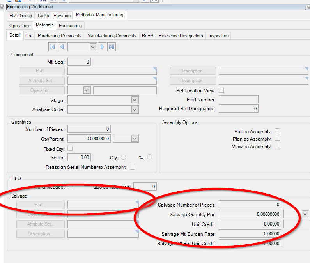Click the Quotes Required field
Viewport: 310px width, 263px height.
pyautogui.click(x=145, y=187)
